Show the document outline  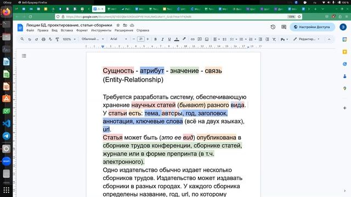click(x=24, y=56)
